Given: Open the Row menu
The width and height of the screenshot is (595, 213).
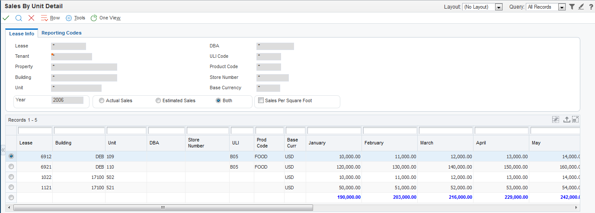Looking at the screenshot, I should coord(50,18).
